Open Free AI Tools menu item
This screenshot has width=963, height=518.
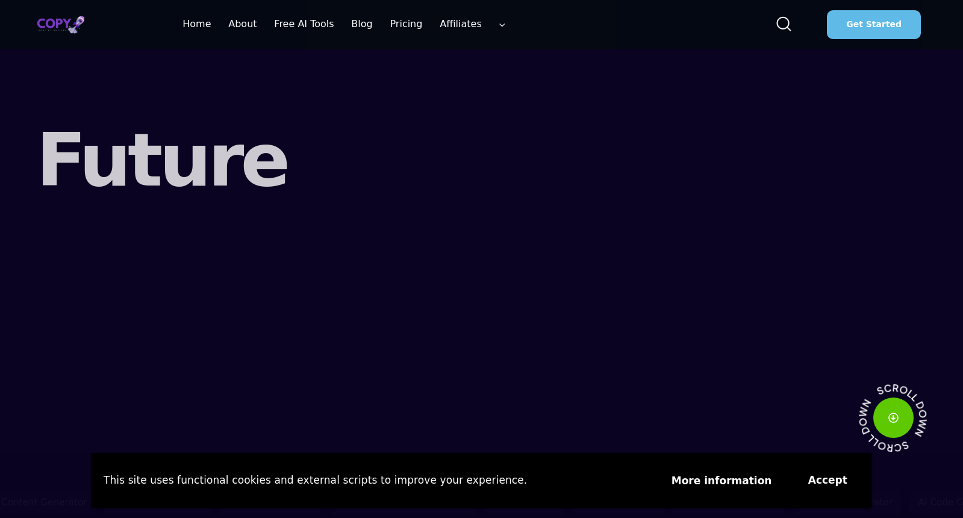pyautogui.click(x=304, y=24)
